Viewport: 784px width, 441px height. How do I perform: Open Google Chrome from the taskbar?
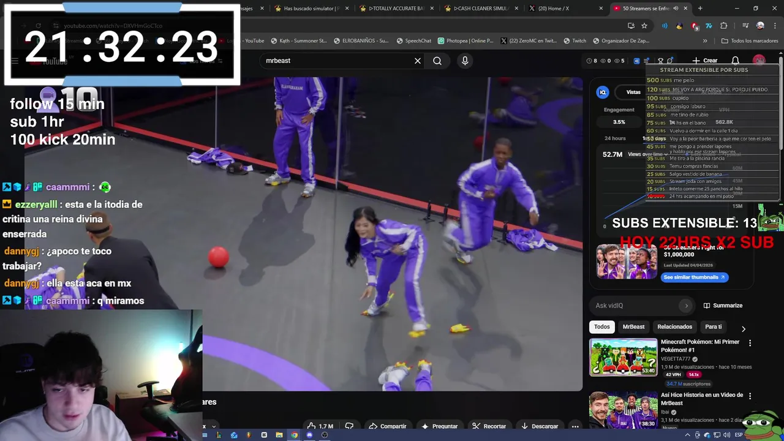pos(294,435)
